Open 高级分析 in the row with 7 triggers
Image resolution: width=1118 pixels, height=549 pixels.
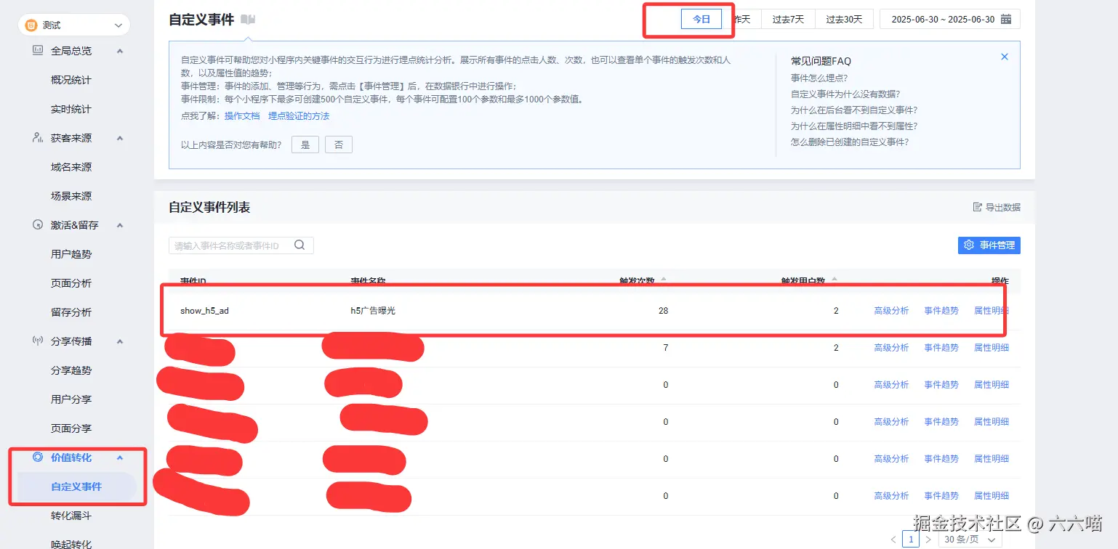click(x=891, y=348)
